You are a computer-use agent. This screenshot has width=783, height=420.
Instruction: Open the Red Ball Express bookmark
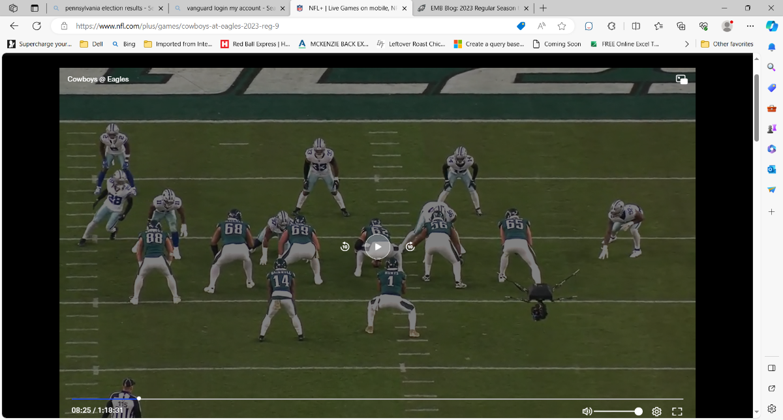(255, 44)
